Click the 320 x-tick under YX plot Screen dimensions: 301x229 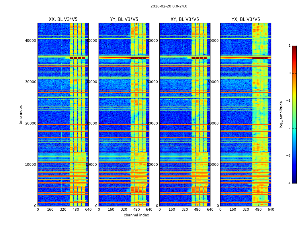(x=246, y=210)
